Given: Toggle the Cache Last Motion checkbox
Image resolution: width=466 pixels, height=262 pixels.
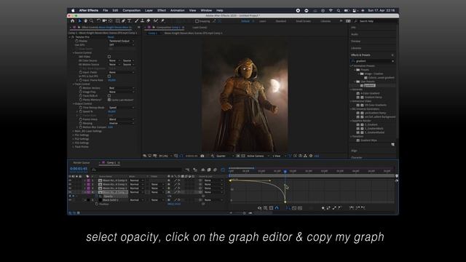Looking at the screenshot, I should click(x=109, y=100).
